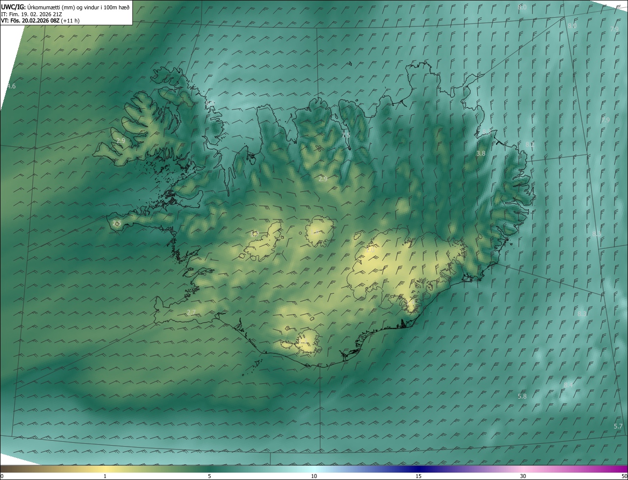The height and width of the screenshot is (480, 628).
Task: Select the initial time line "IT: Fim. 19. 02. 2026 21Z"
Action: pyautogui.click(x=31, y=14)
